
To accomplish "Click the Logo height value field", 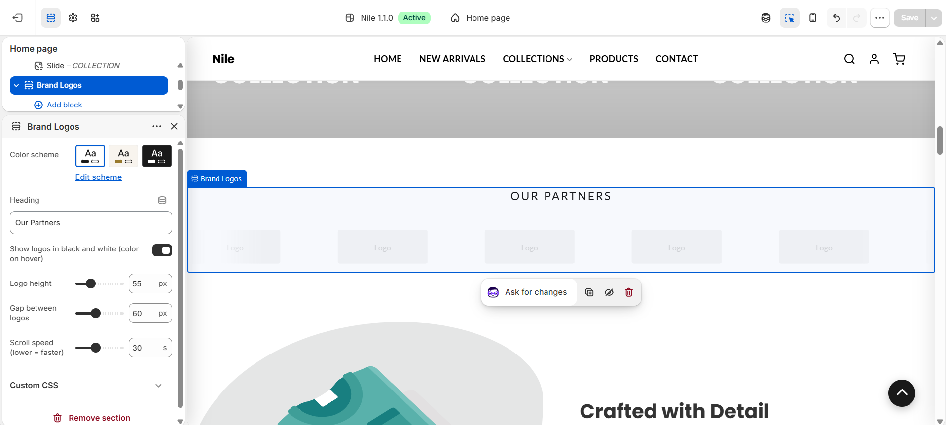I will tap(150, 283).
